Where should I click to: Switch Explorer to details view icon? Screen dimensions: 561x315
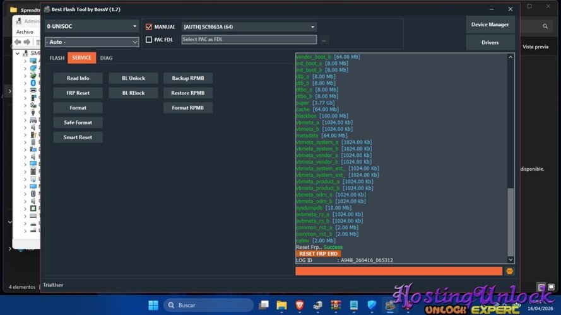pos(541,287)
